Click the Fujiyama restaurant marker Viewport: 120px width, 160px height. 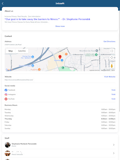click(39, 69)
